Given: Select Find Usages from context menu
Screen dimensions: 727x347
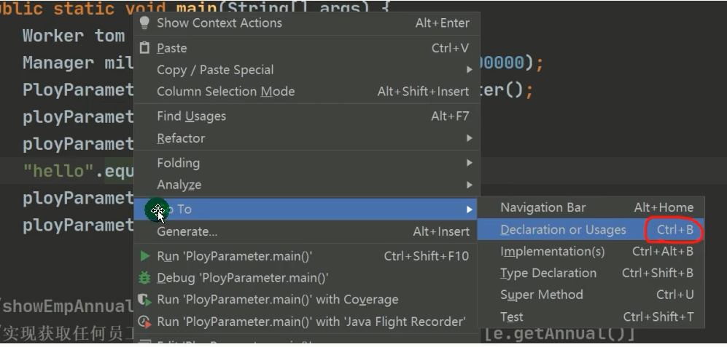Looking at the screenshot, I should [x=191, y=116].
